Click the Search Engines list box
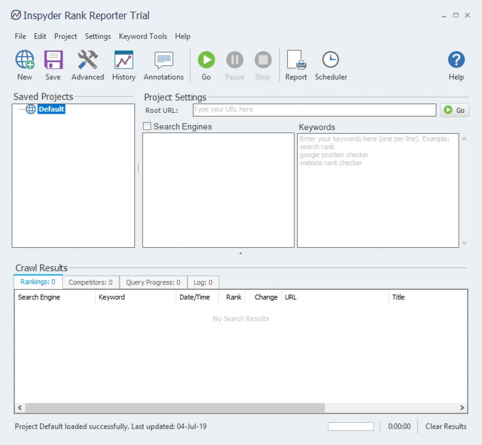 218,190
